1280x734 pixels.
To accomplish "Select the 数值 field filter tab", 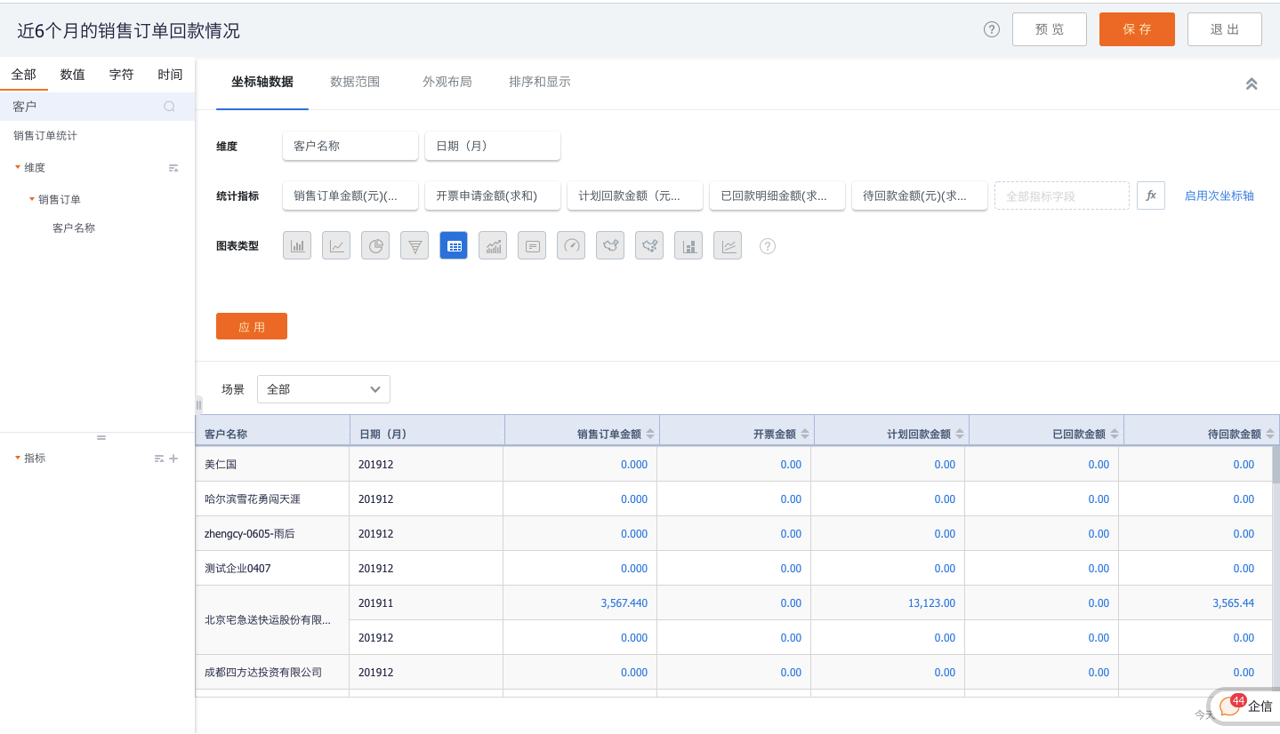I will pyautogui.click(x=73, y=75).
